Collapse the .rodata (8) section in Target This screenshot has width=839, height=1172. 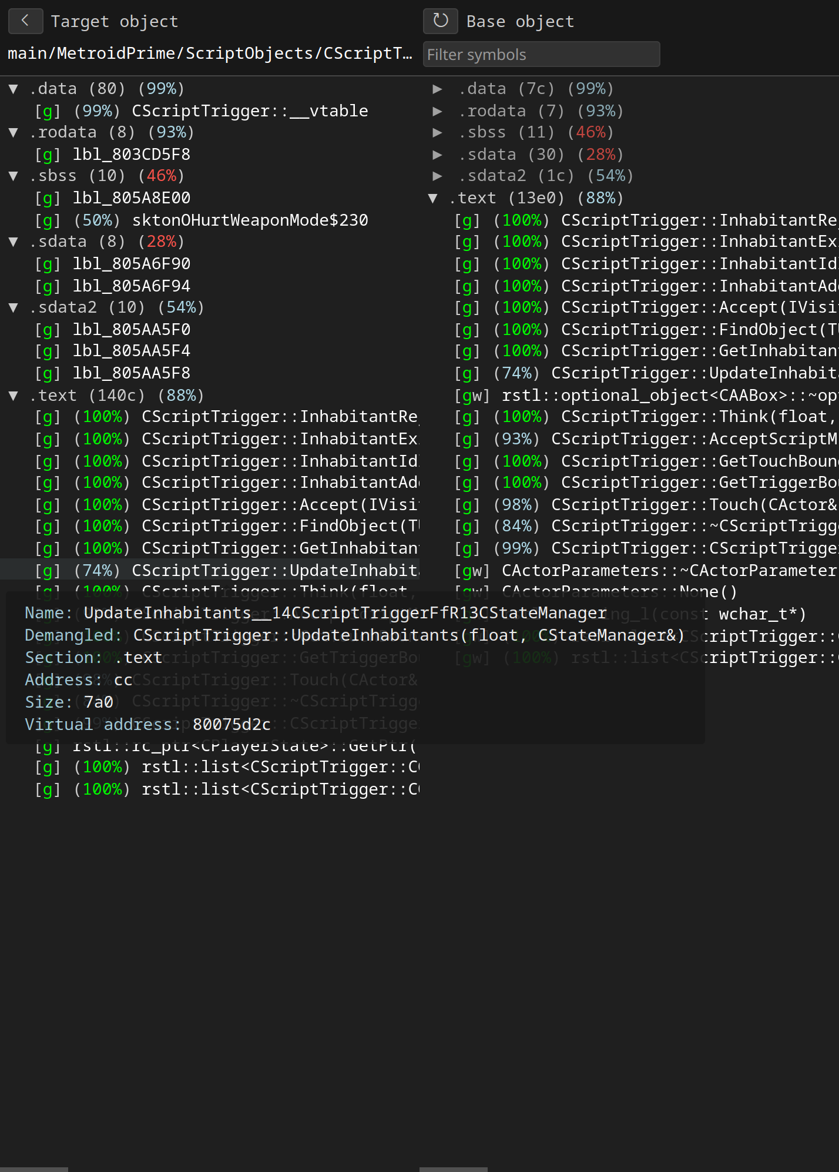[x=13, y=132]
